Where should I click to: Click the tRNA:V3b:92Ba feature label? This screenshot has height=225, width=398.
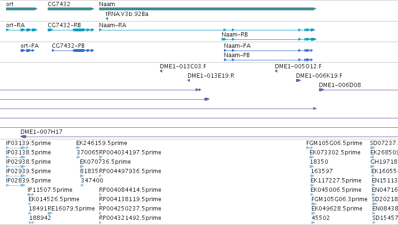127,14
